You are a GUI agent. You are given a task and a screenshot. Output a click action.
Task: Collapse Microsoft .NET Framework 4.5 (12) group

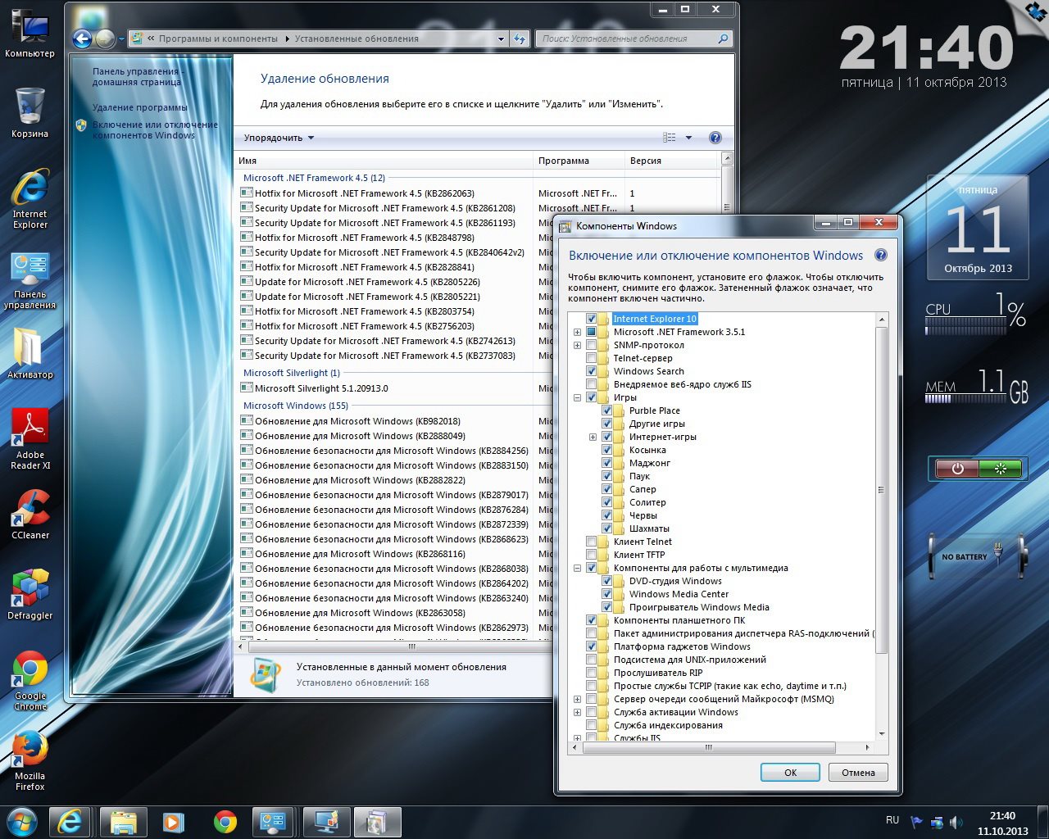pyautogui.click(x=314, y=178)
